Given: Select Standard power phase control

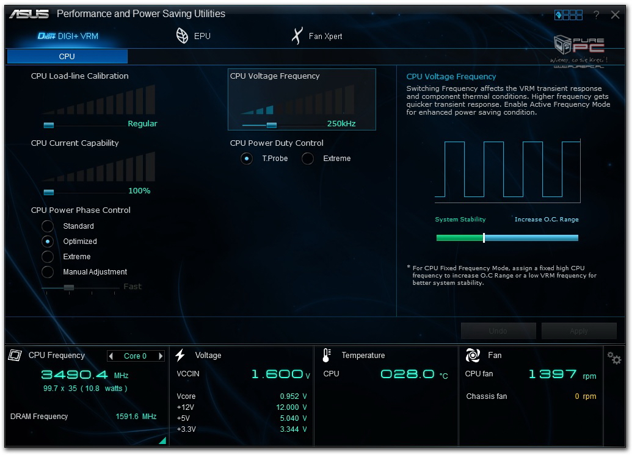Looking at the screenshot, I should point(48,226).
